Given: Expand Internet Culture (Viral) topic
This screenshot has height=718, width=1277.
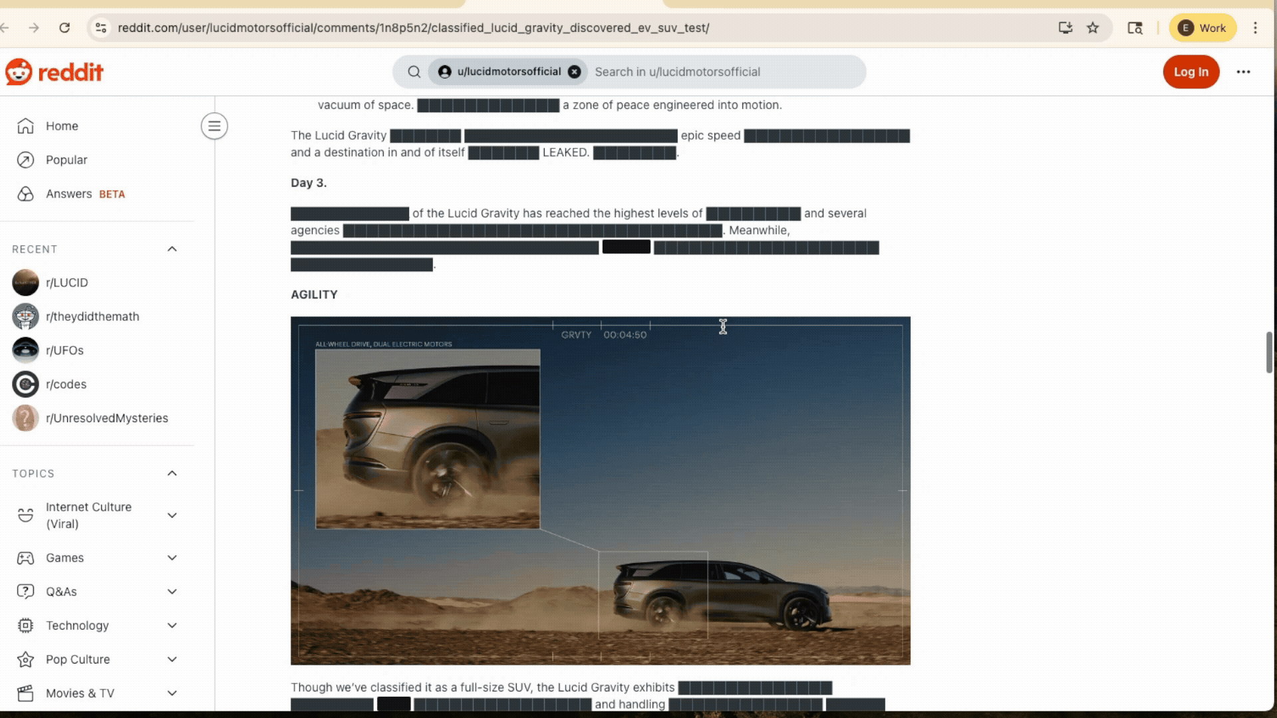Looking at the screenshot, I should click(x=172, y=515).
